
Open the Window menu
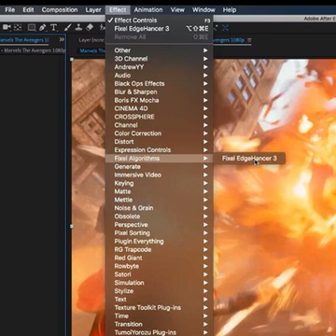[x=203, y=10]
